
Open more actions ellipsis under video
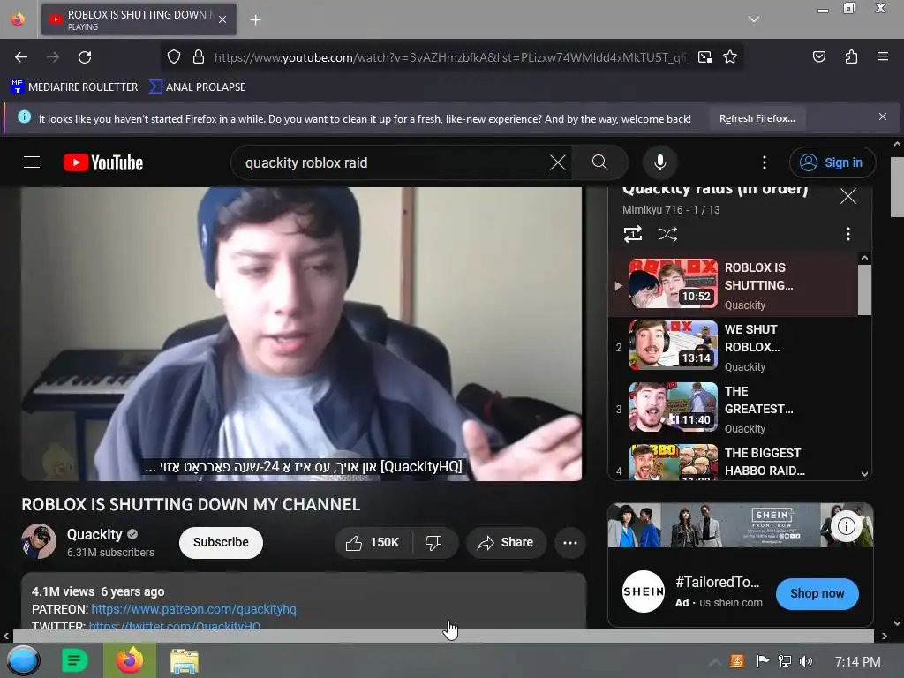[x=569, y=543]
